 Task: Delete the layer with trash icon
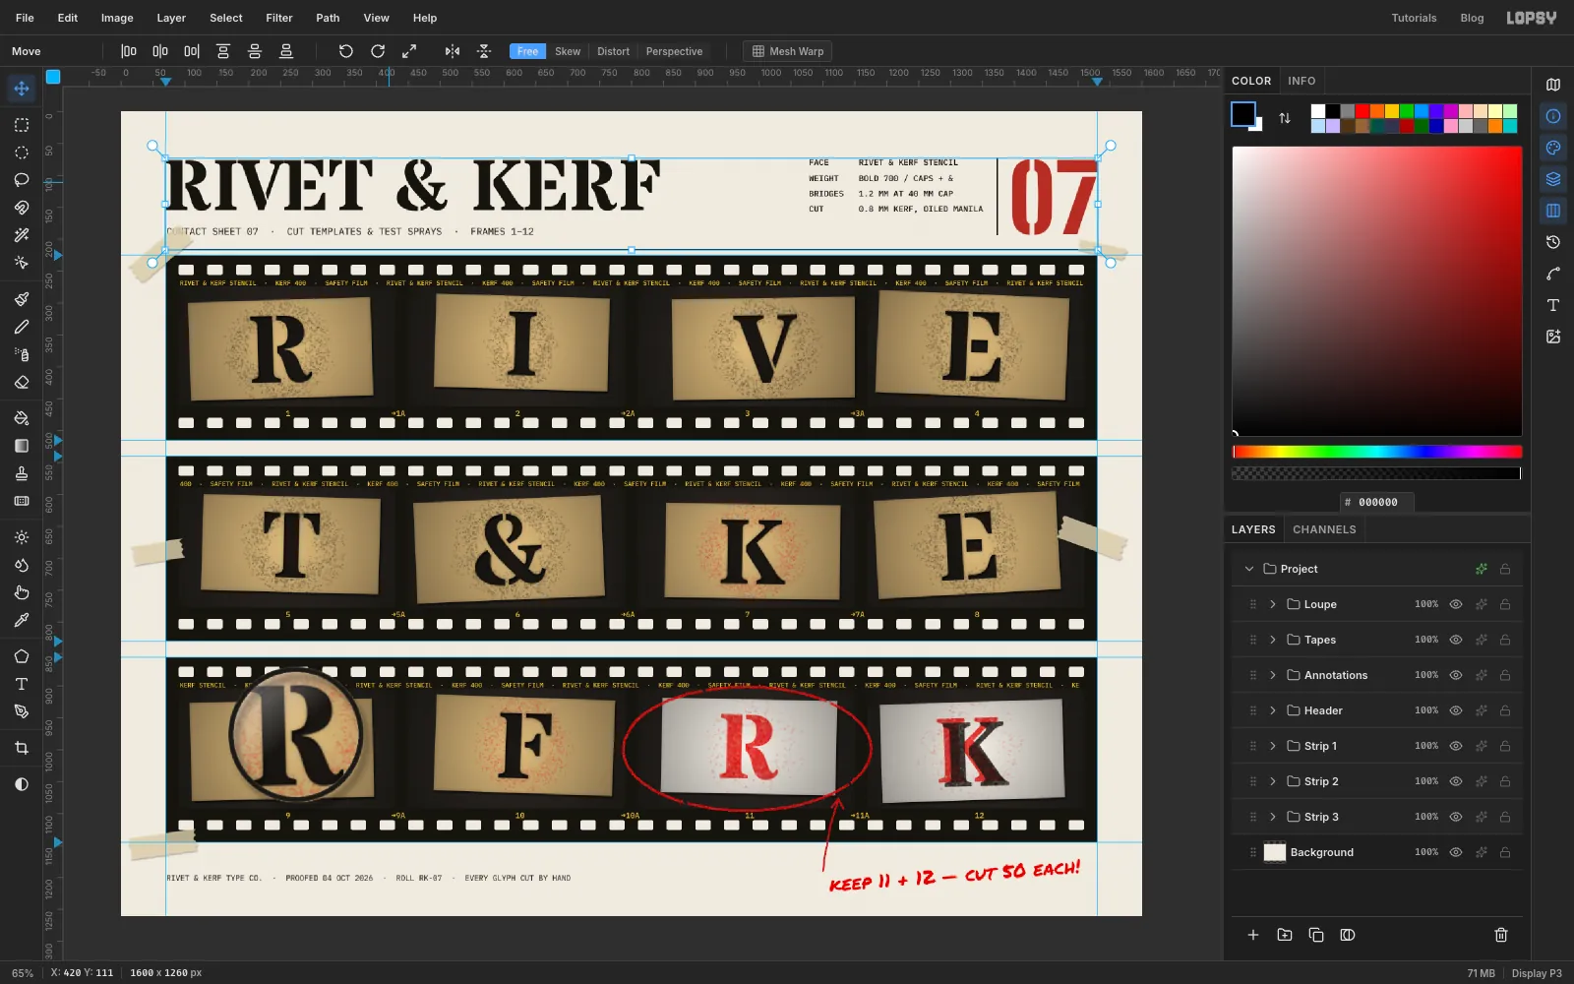pyautogui.click(x=1501, y=935)
